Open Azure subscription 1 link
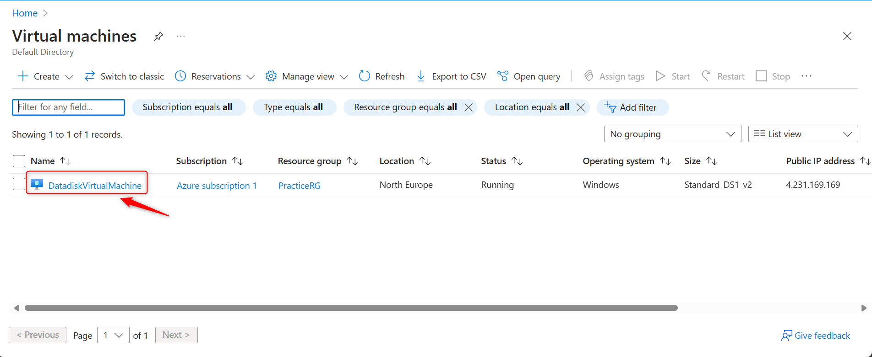This screenshot has width=872, height=357. coord(217,186)
